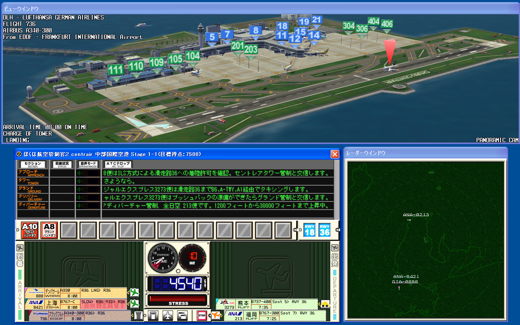Click spot marker 406 in the view window
The height and width of the screenshot is (325, 520).
(x=387, y=24)
